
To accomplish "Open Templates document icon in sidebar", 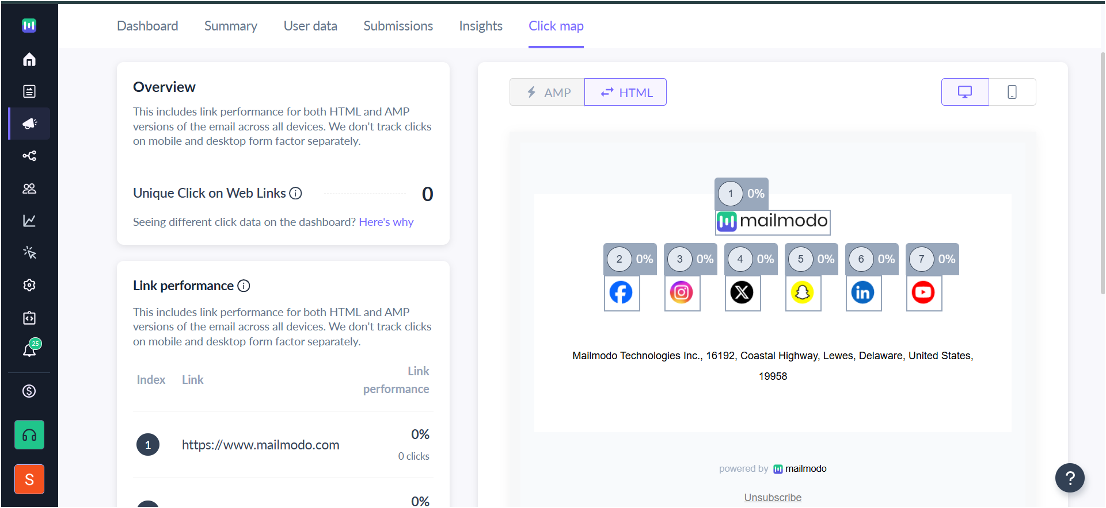I will tap(29, 91).
